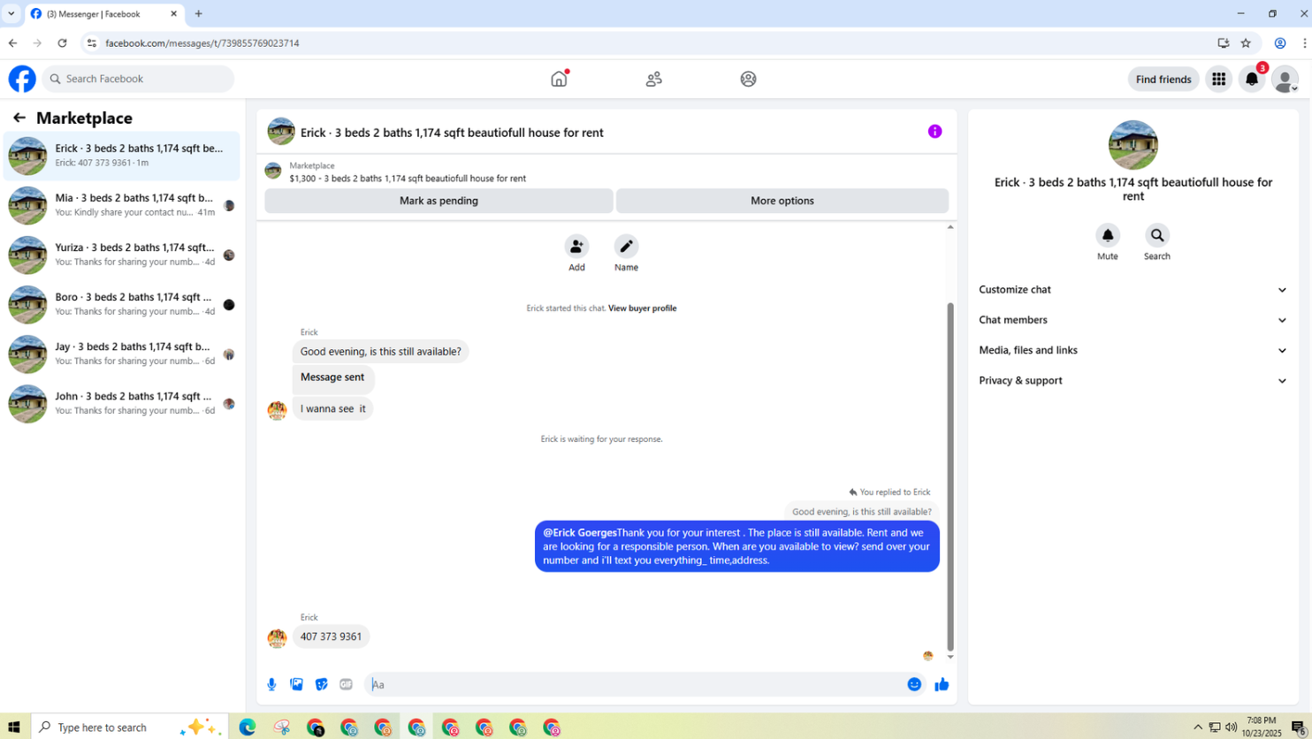Expand Privacy & support section
The height and width of the screenshot is (739, 1312).
tap(1133, 380)
